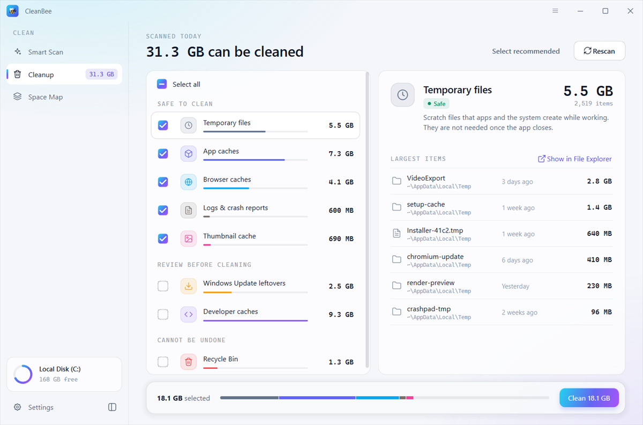Click the App caches size bar
Image resolution: width=643 pixels, height=425 pixels.
tap(255, 160)
